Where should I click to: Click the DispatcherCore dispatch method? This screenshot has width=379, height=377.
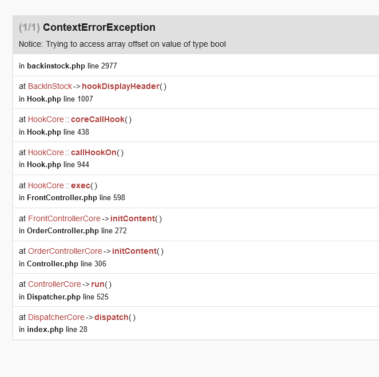(111, 317)
